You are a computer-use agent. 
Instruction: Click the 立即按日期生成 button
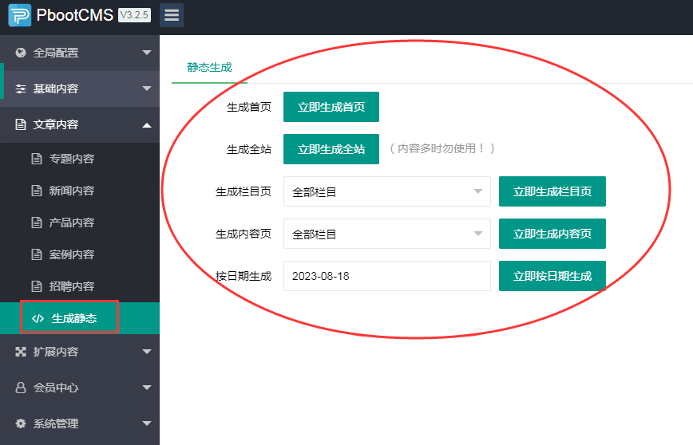click(x=552, y=276)
